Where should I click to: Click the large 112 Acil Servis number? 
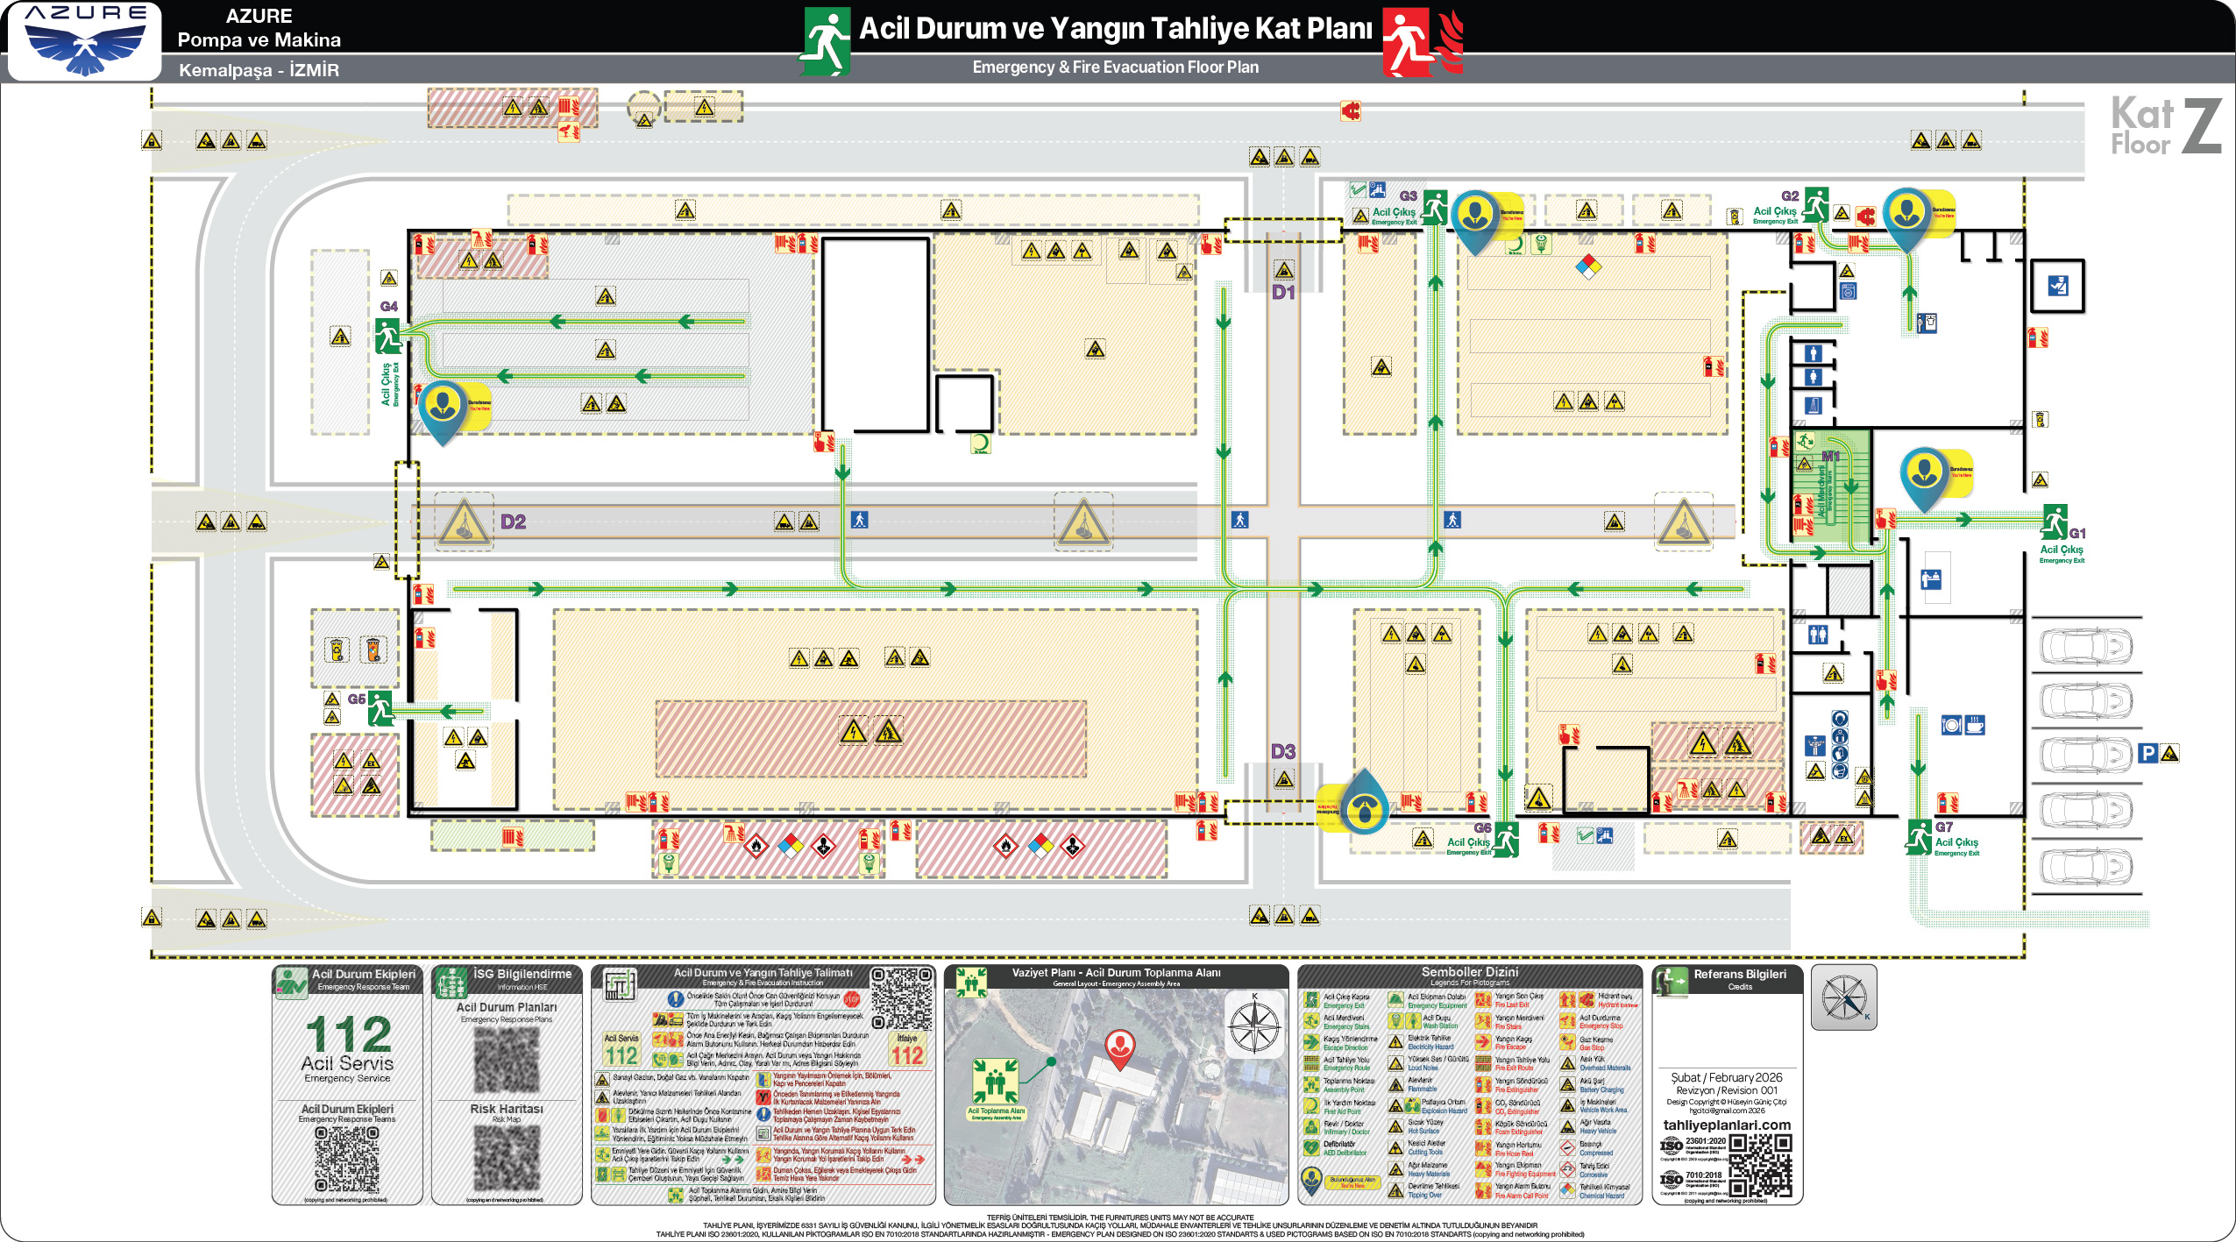(x=348, y=1034)
